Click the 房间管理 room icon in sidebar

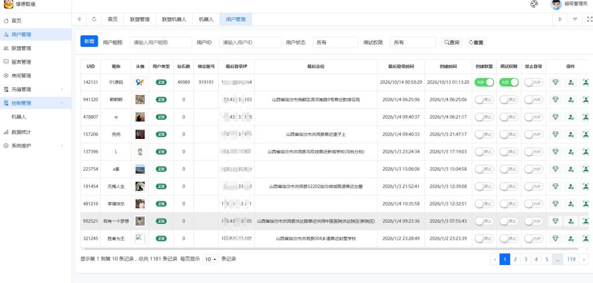(x=6, y=76)
